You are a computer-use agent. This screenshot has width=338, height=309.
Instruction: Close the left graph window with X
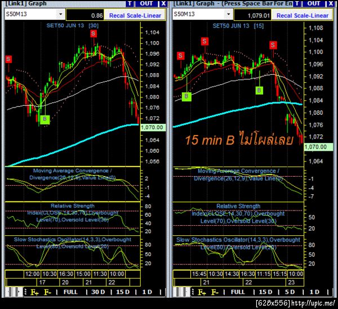pos(163,3)
